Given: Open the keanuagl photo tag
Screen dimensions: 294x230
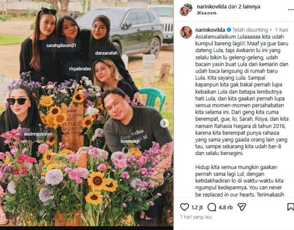Looking at the screenshot, I should (x=130, y=141).
